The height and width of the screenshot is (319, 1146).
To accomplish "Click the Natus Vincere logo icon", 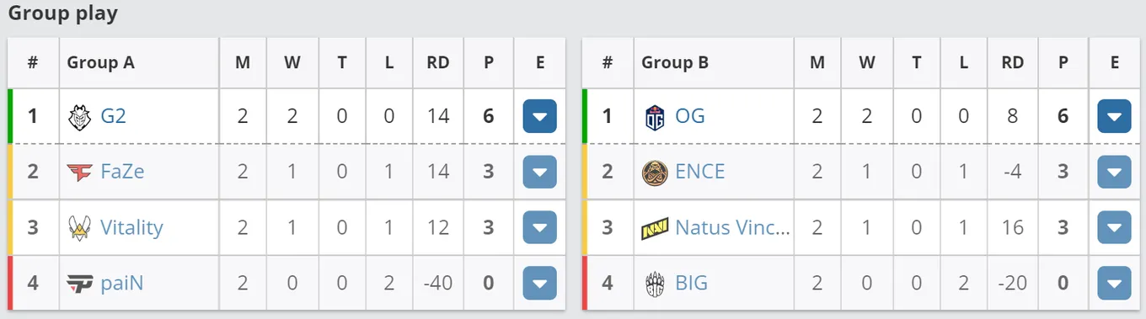I will (655, 227).
